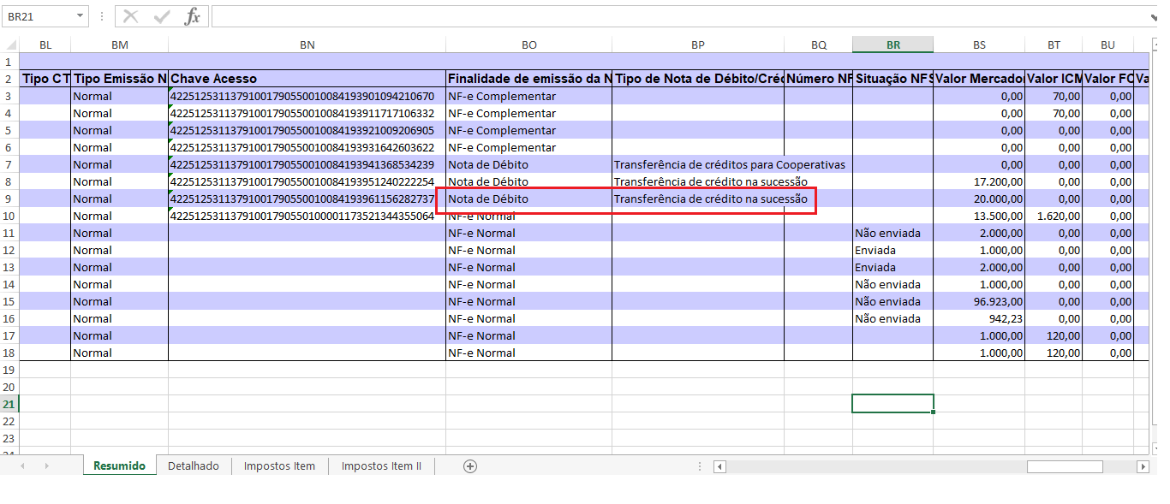Select column header BP
1170x504 pixels.
coord(697,44)
